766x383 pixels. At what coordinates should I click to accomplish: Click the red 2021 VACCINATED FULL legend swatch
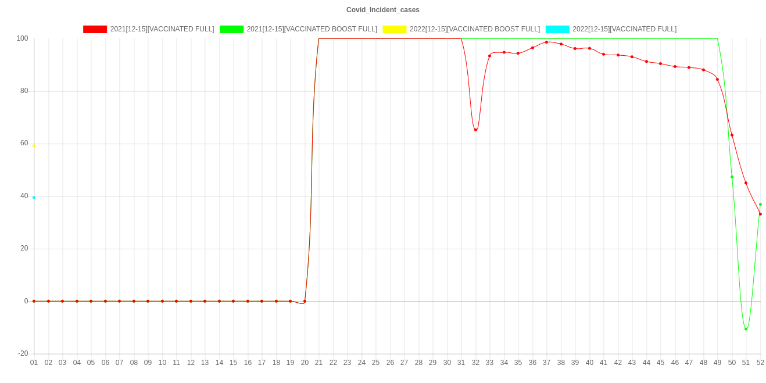95,29
